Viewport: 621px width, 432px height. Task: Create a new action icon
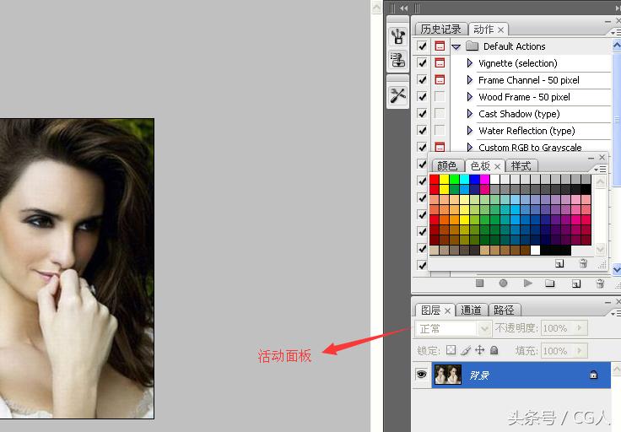(576, 283)
